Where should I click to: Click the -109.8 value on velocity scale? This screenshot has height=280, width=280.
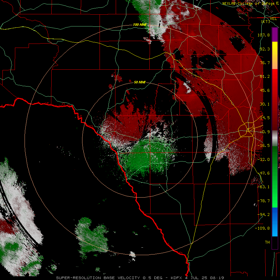tap(262, 228)
